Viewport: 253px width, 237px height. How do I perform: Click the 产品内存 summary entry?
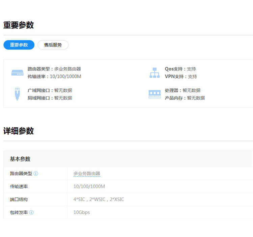[x=185, y=98]
